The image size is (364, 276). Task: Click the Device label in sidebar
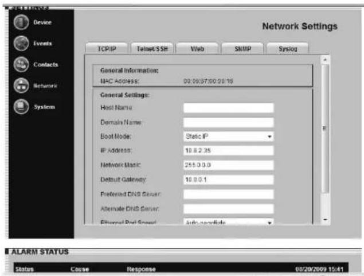point(42,22)
